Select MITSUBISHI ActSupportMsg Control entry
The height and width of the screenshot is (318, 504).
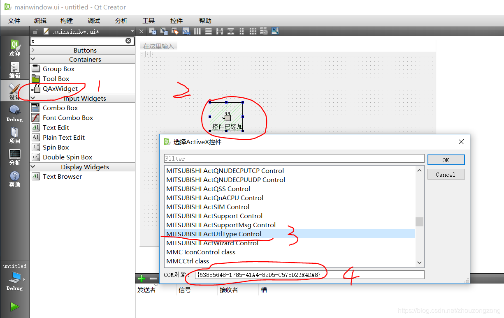click(x=290, y=225)
